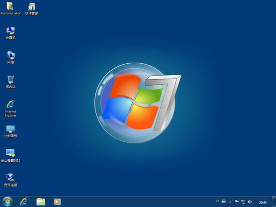Open the Windows Start menu orb
The image size is (276, 207).
tap(7, 202)
